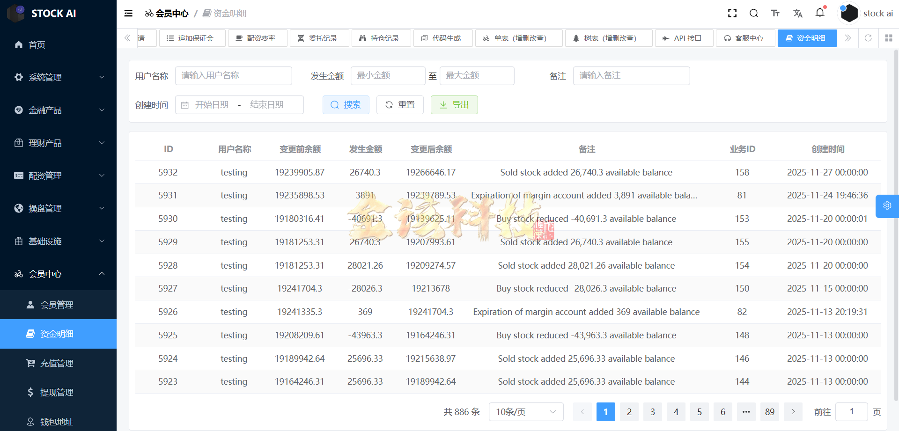
Task: Enter fullscreen mode via the expand icon
Action: [x=732, y=13]
